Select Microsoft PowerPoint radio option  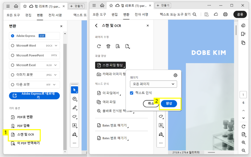(12, 55)
